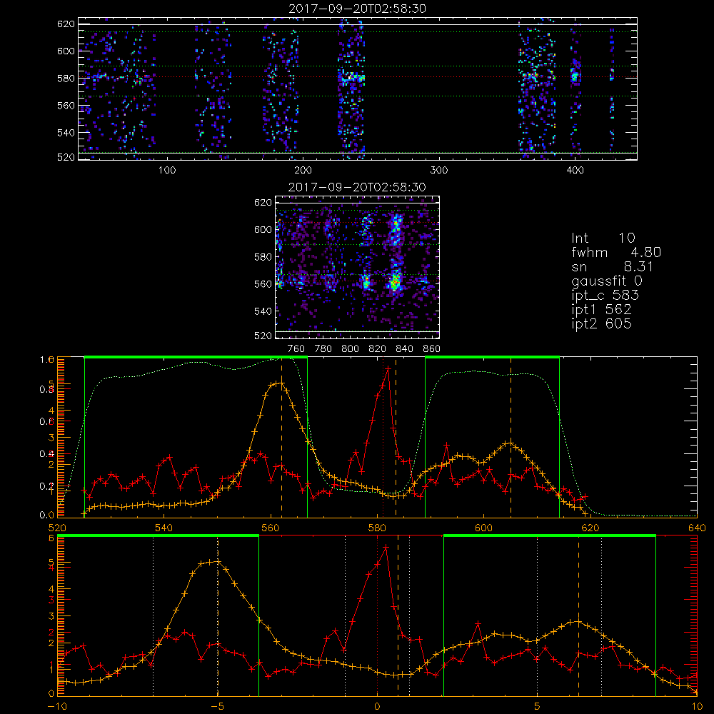Click the 0 label on bottom plot axis
714x714 pixels.
click(x=378, y=706)
